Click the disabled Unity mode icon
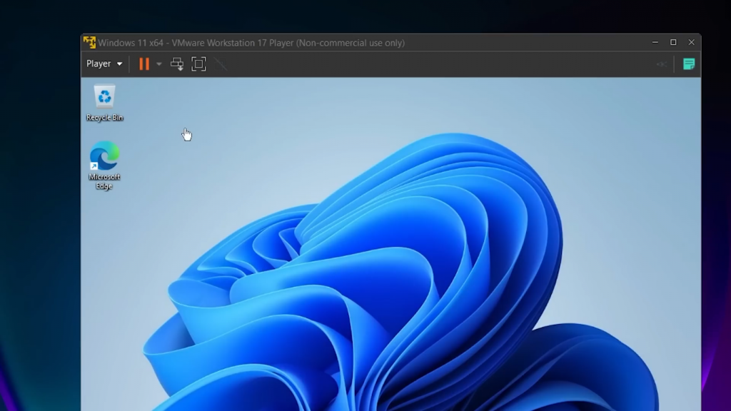 point(221,64)
